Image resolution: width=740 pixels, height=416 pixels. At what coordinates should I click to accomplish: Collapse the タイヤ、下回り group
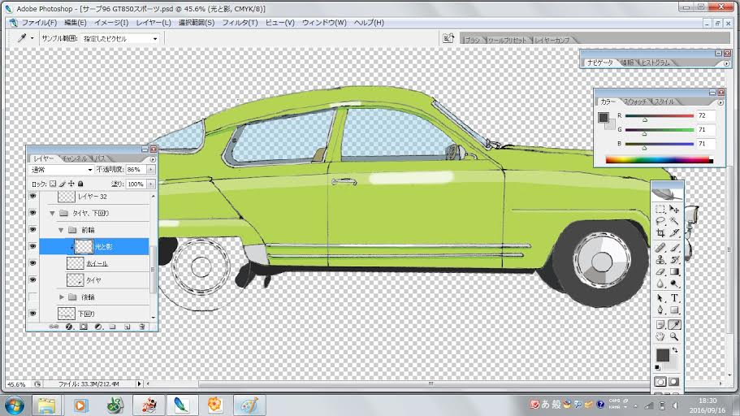(52, 214)
